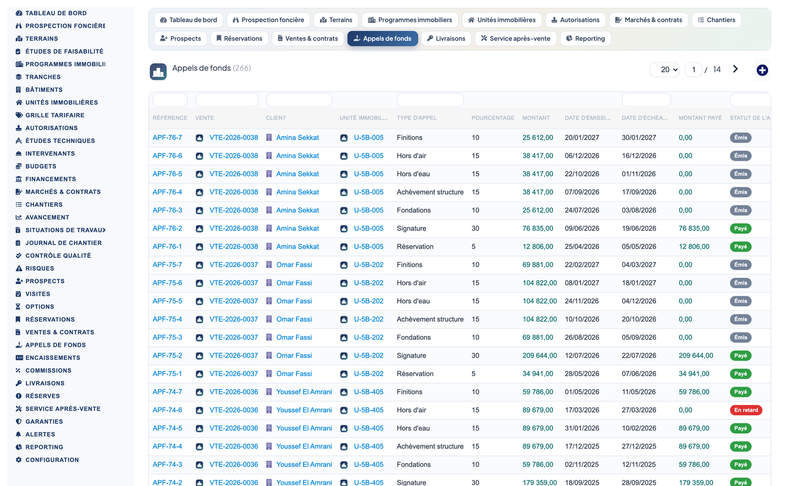The width and height of the screenshot is (786, 486).
Task: Switch to Prospection foncière tab
Action: point(268,20)
